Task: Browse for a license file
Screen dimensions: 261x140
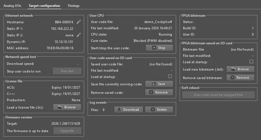Action: (67, 107)
